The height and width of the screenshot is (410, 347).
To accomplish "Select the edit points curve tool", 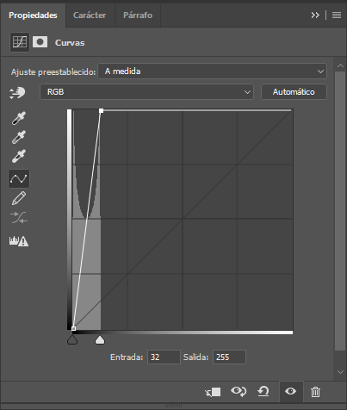I will [x=19, y=178].
